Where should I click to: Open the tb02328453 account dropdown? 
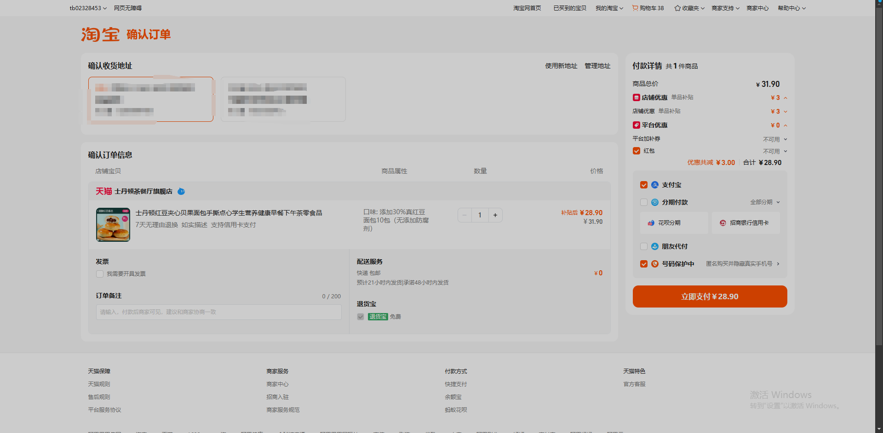pos(88,8)
